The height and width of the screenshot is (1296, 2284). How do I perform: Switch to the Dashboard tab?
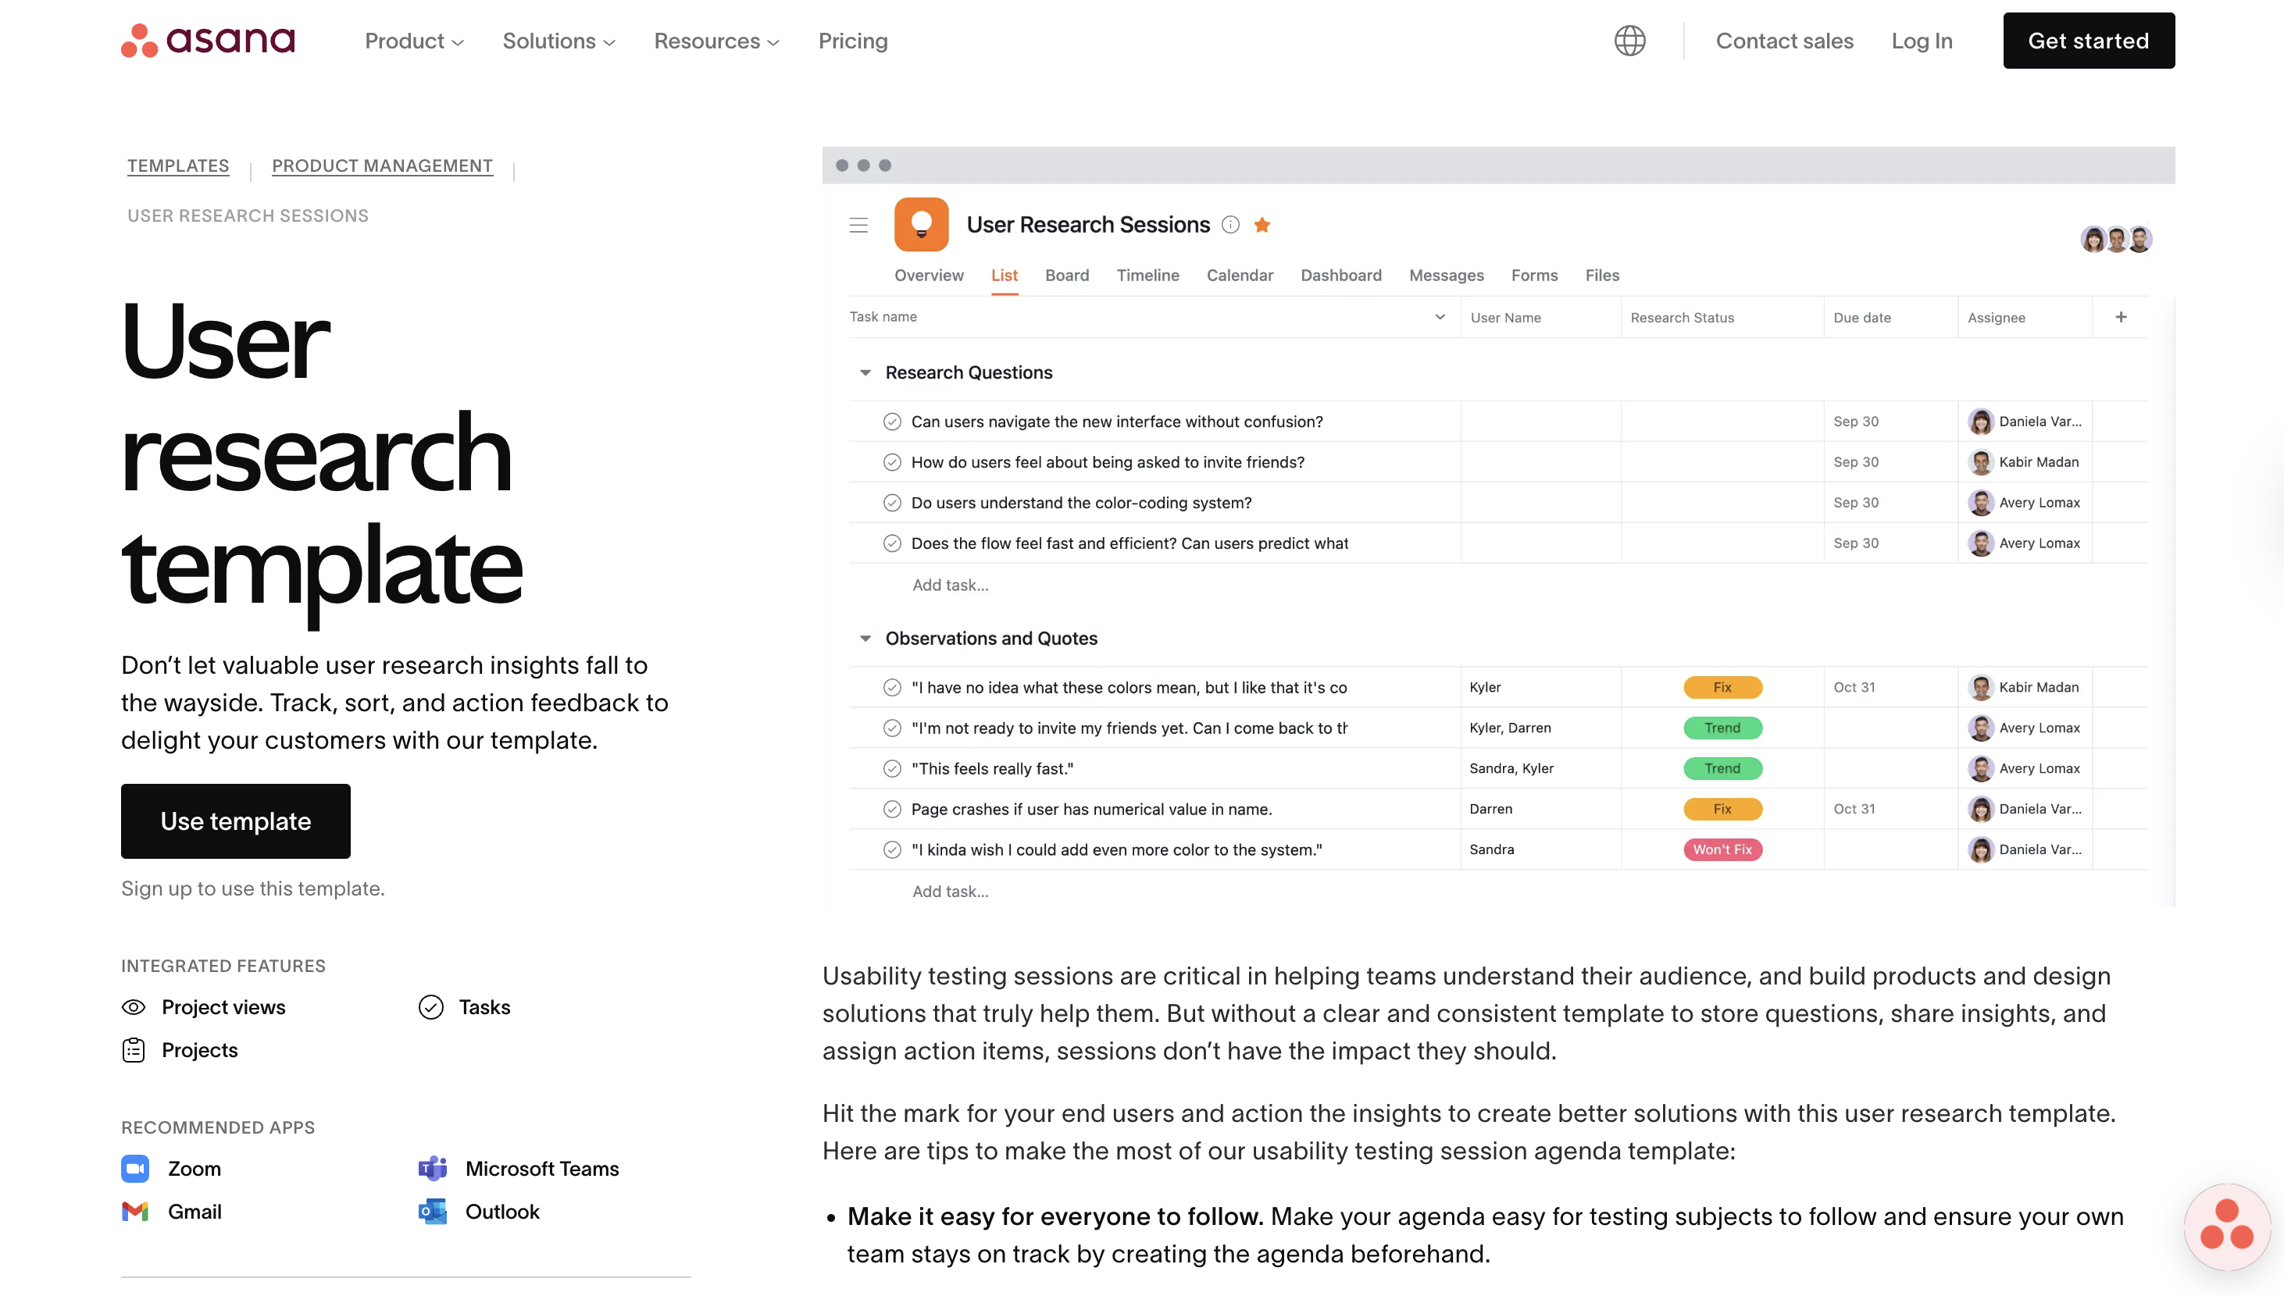(1340, 275)
